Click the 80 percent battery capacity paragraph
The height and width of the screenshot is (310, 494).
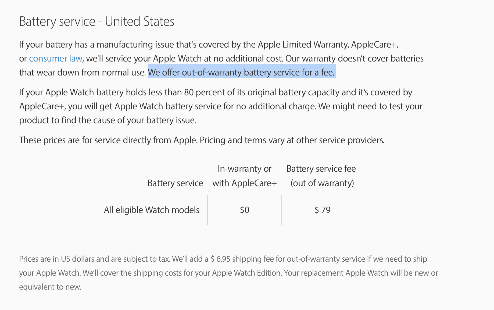click(x=220, y=106)
